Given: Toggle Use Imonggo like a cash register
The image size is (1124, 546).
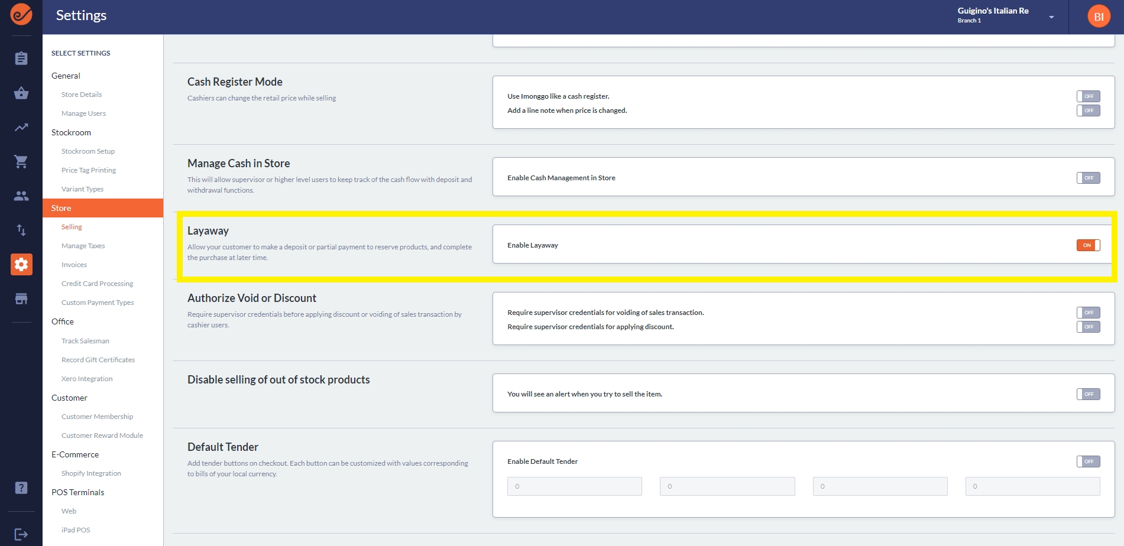Looking at the screenshot, I should (x=1088, y=96).
